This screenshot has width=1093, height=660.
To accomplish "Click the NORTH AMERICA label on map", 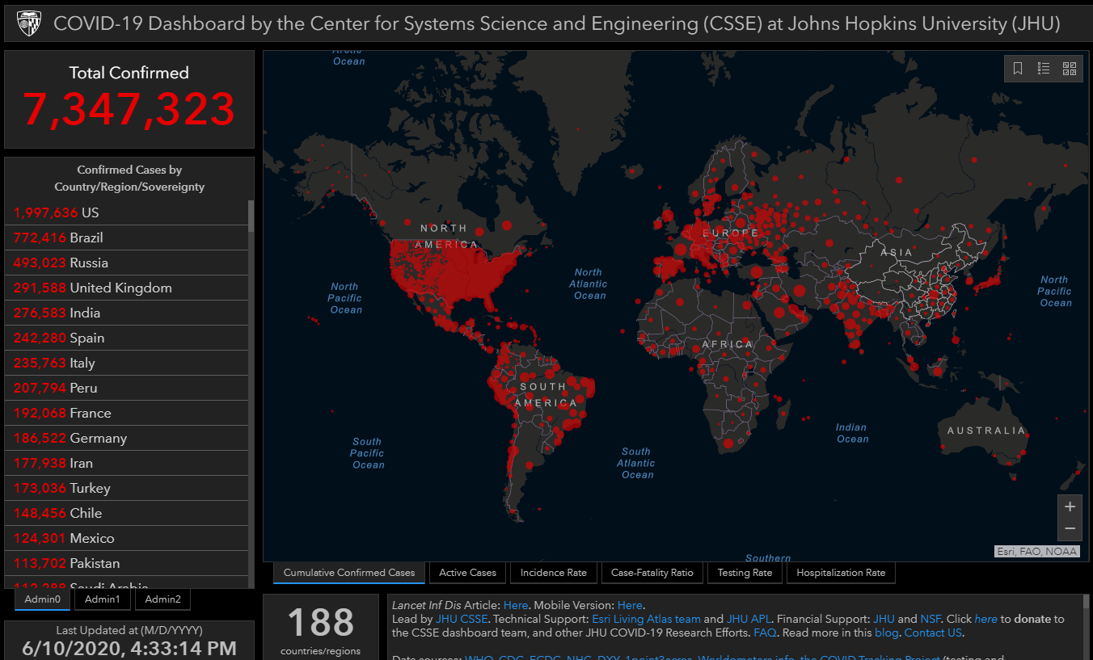I will pyautogui.click(x=445, y=237).
